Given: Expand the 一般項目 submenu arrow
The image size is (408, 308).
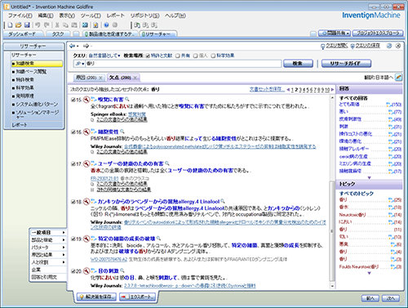Looking at the screenshot, I should [x=64, y=233].
